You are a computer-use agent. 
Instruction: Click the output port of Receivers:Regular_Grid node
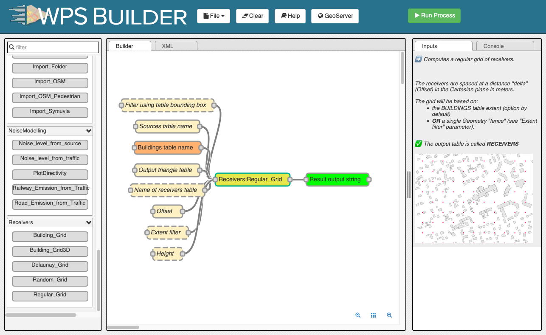click(290, 180)
